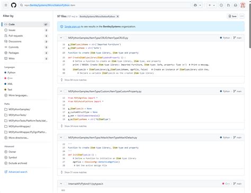Filter by MSPythonWrapper/PyDgnPlatform path
The width and height of the screenshot is (251, 193).
(x=26, y=132)
